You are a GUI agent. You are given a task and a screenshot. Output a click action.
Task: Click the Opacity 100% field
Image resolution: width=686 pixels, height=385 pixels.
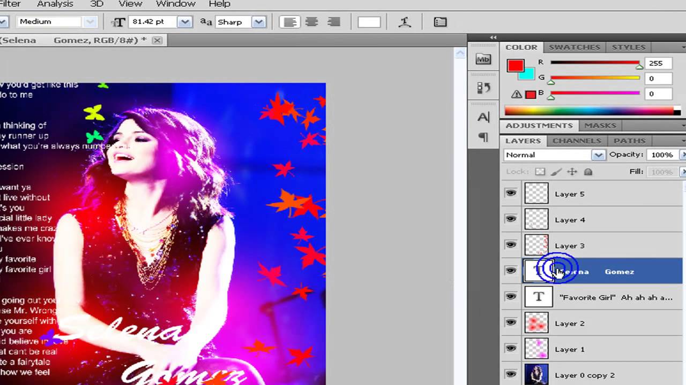point(662,155)
